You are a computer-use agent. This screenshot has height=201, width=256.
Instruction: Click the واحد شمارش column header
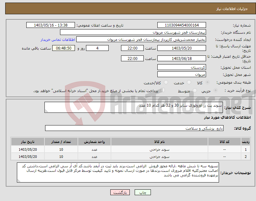(x=94, y=142)
